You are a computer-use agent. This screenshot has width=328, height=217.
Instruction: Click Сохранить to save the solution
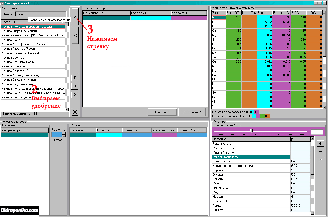pos(162,112)
